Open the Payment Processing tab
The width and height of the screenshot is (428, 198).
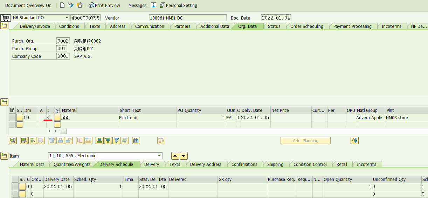click(352, 26)
